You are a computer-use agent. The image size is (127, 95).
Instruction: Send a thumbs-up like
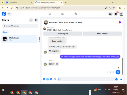(121, 79)
